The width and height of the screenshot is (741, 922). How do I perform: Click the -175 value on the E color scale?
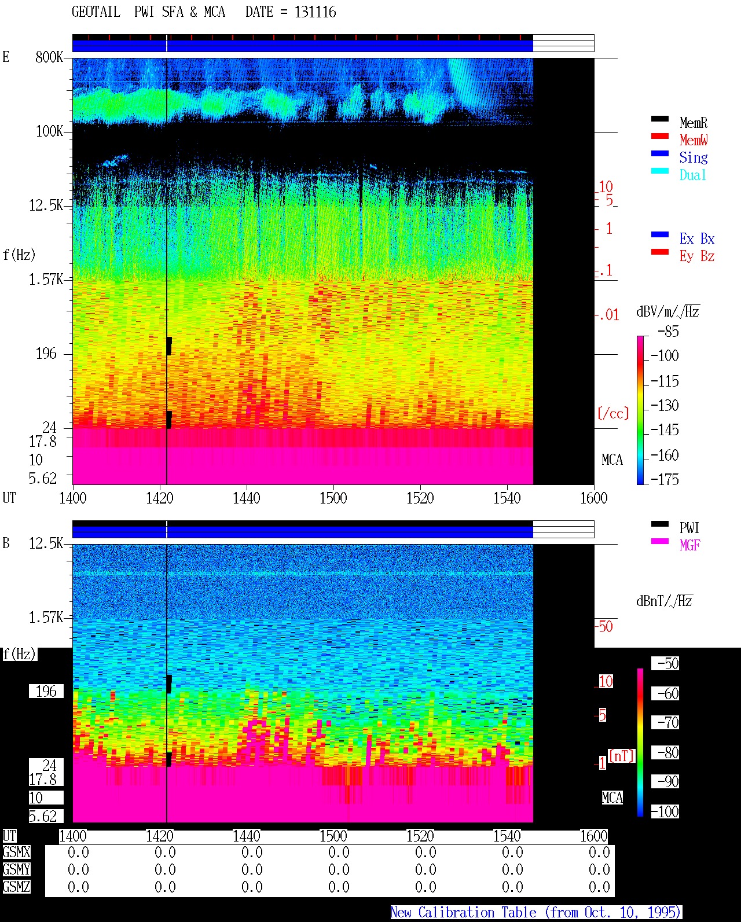(x=665, y=479)
